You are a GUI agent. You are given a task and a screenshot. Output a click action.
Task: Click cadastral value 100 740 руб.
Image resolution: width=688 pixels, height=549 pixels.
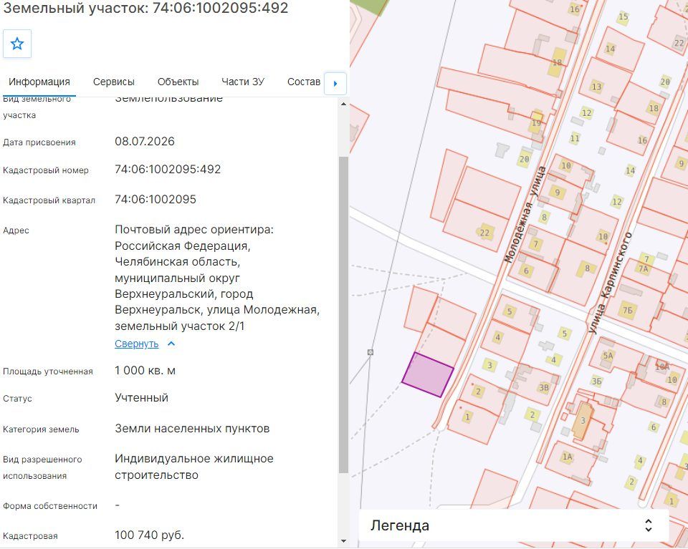(149, 535)
